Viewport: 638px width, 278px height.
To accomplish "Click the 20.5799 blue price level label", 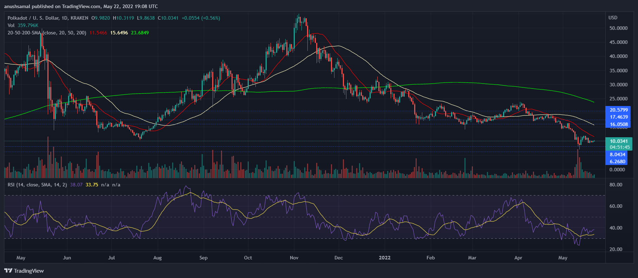I will click(x=618, y=110).
